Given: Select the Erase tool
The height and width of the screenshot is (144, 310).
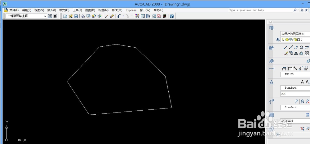Looking at the screenshot, I should (286, 53).
